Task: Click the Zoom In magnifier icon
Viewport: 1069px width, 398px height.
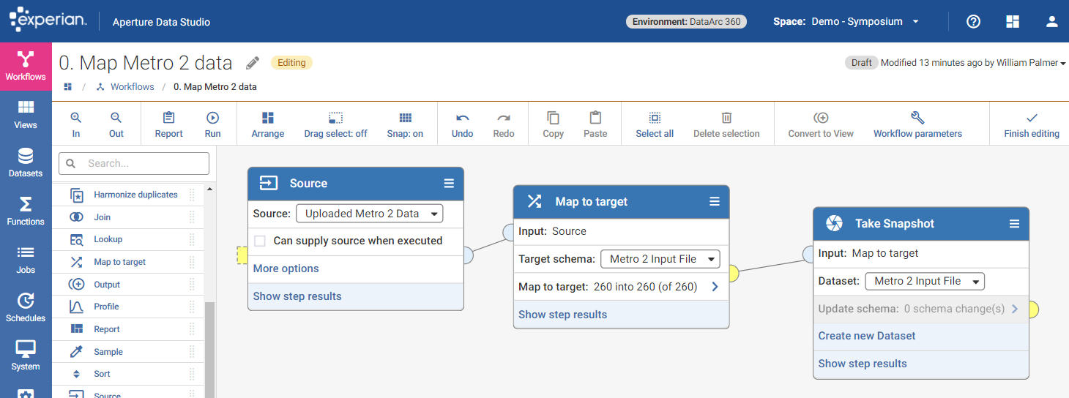Action: (x=76, y=118)
